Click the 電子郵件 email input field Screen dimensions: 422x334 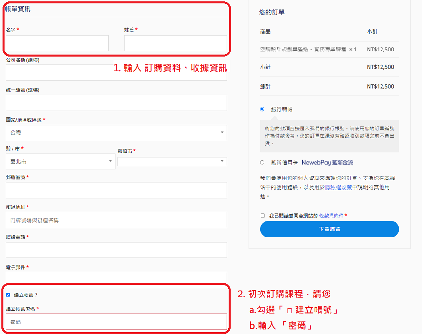click(x=116, y=278)
